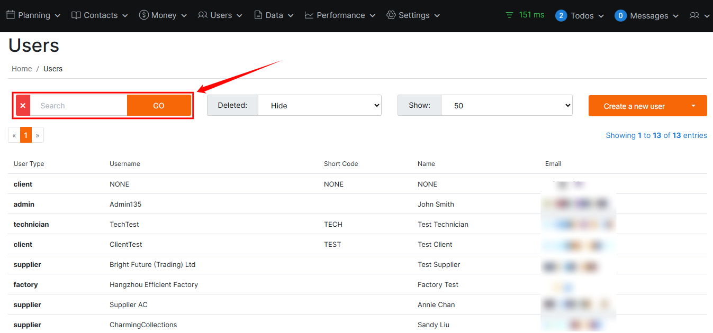This screenshot has height=333, width=713.
Task: Go to Home breadcrumb link
Action: click(22, 69)
